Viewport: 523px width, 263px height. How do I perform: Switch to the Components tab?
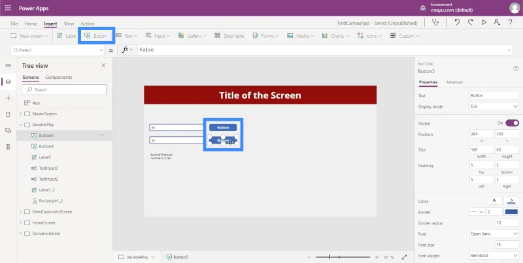point(59,77)
